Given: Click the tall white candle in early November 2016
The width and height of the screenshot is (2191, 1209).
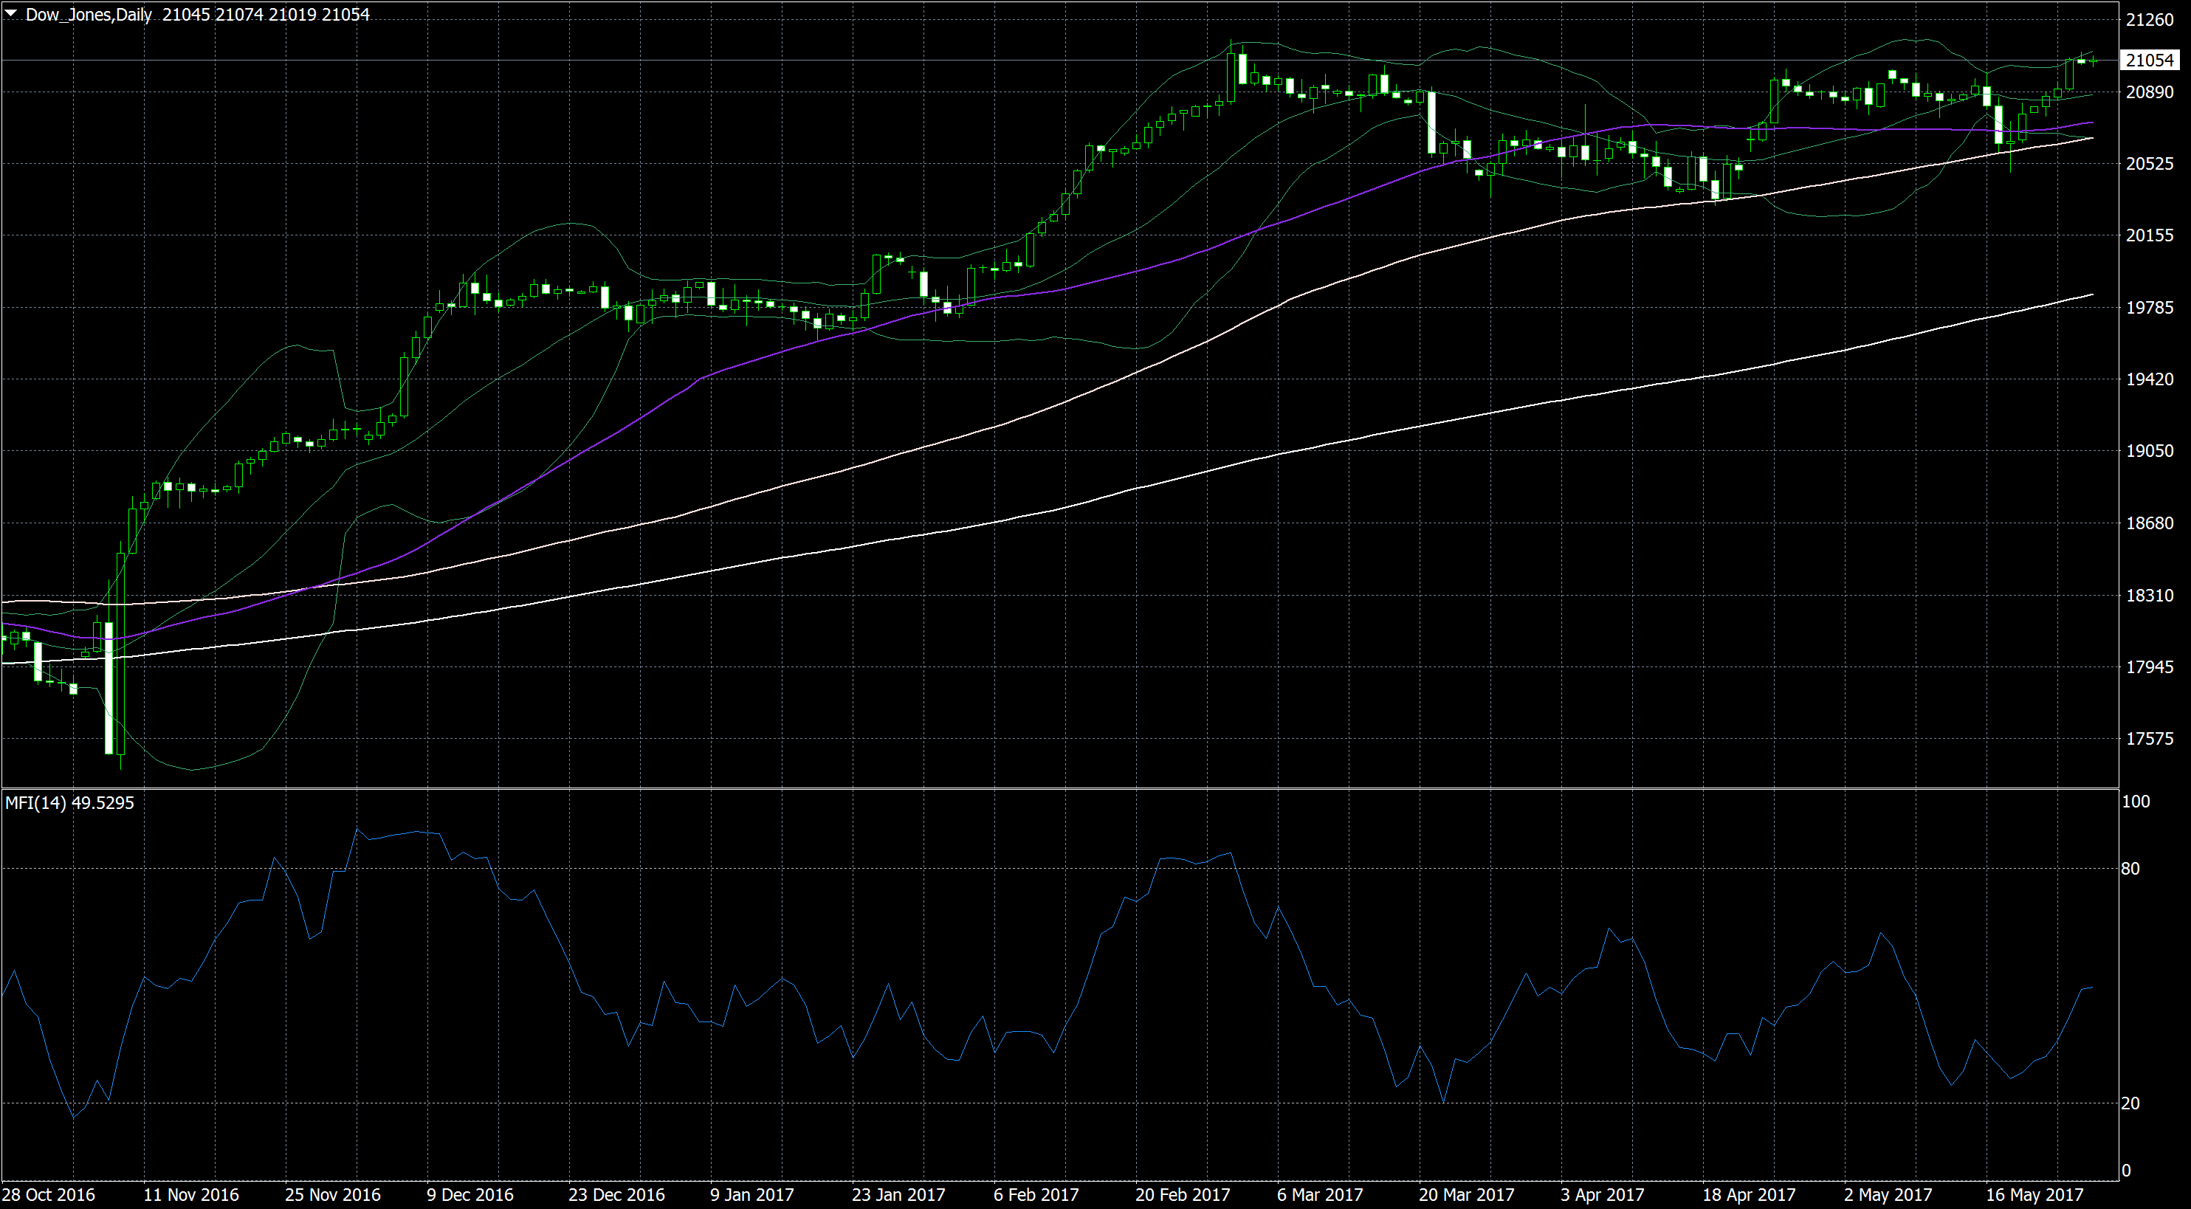Looking at the screenshot, I should point(109,688).
